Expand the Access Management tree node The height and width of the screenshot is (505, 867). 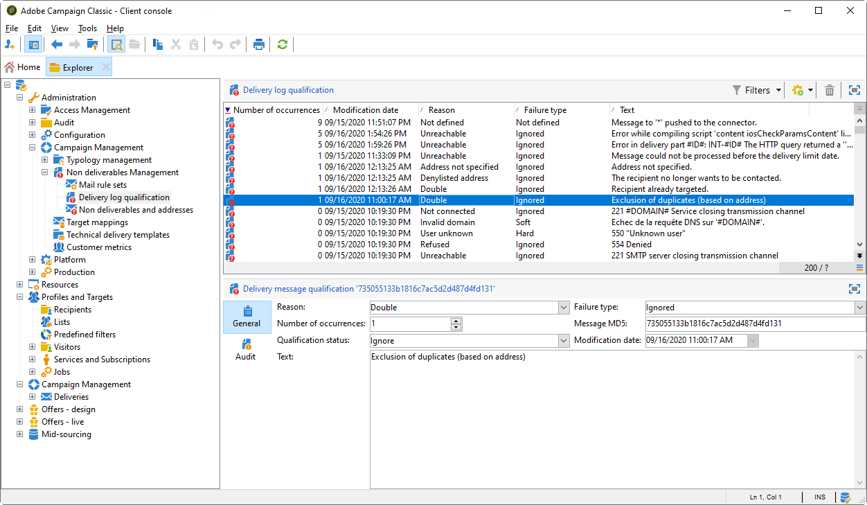32,110
